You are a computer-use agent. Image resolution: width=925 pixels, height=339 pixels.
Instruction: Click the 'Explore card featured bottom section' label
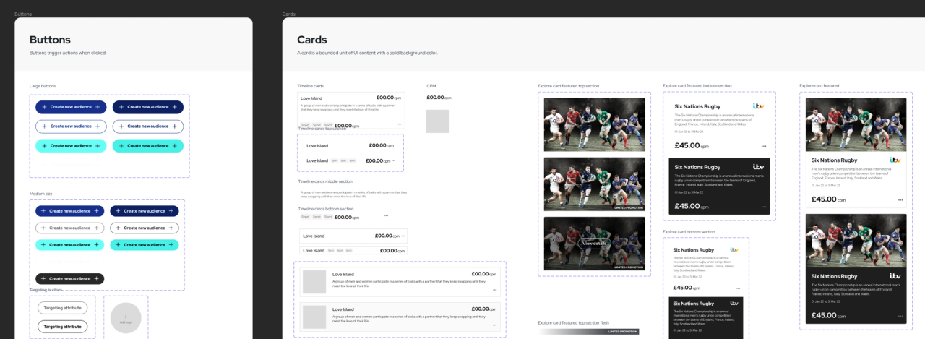697,85
